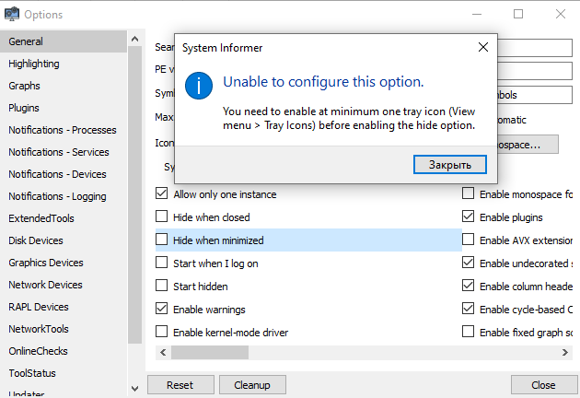
Task: Enable the Start hidden checkbox
Action: click(x=162, y=286)
